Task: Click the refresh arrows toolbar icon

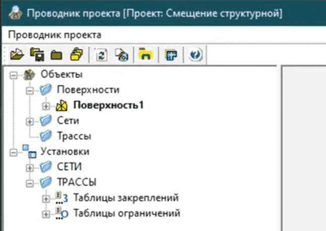Action: (x=100, y=54)
